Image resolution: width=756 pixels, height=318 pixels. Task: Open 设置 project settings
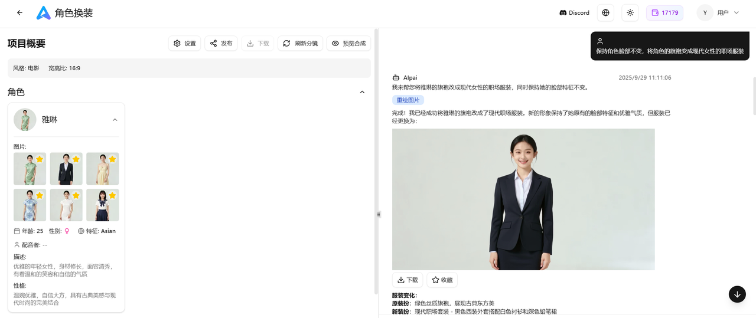(x=184, y=44)
